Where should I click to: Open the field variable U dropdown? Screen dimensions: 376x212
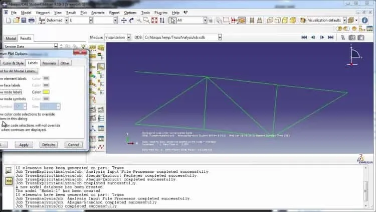[x=91, y=21]
